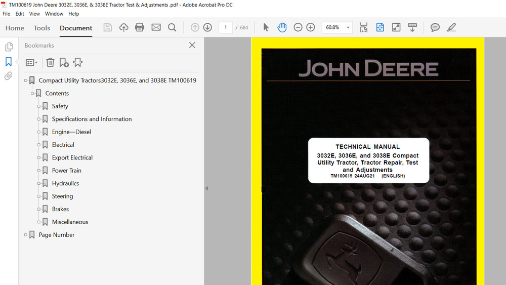The height and width of the screenshot is (285, 506).
Task: Toggle the Bookmarks side panel icon
Action: 9,61
